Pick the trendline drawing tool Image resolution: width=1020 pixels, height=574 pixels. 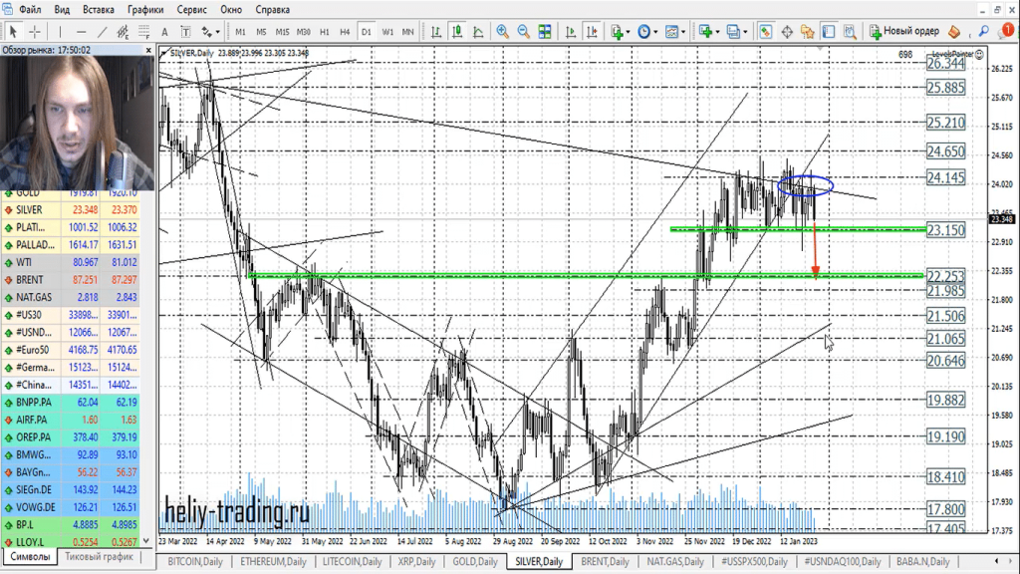pos(103,31)
